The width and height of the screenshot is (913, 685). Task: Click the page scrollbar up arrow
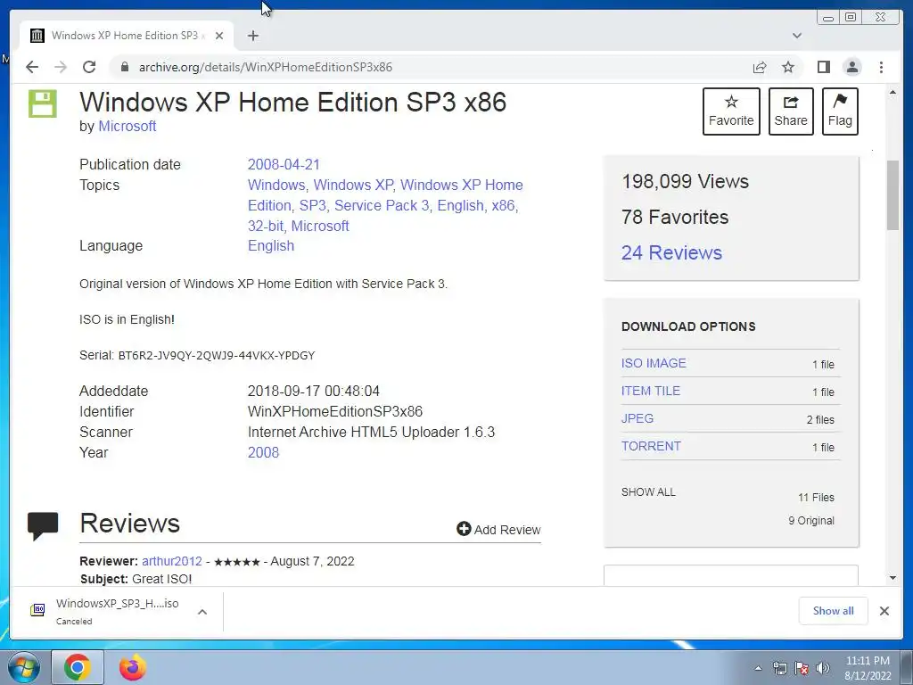click(892, 93)
